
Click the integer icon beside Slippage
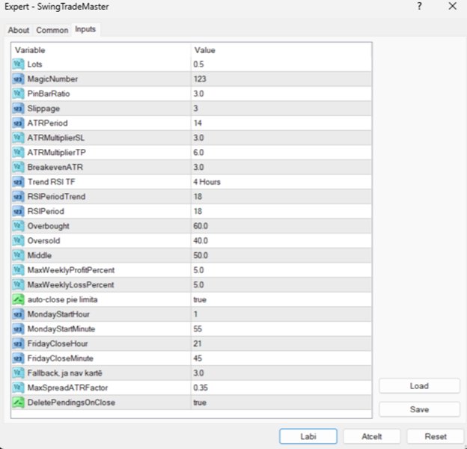pyautogui.click(x=18, y=109)
